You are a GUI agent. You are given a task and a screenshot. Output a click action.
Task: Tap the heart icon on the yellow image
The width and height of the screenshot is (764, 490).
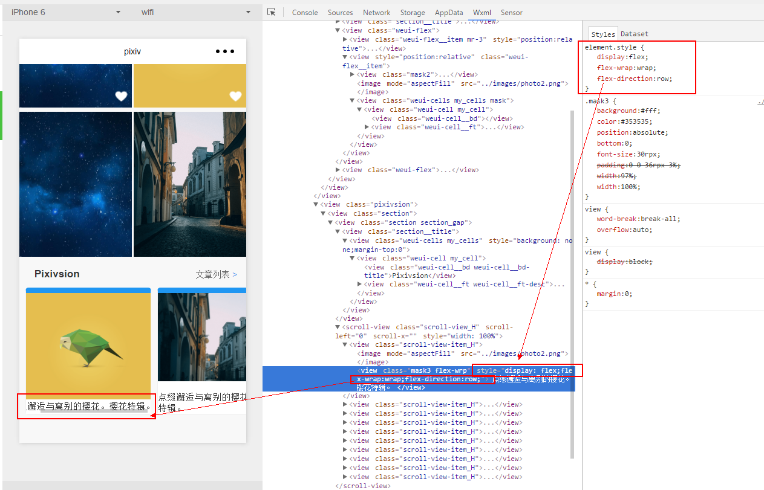pos(235,96)
